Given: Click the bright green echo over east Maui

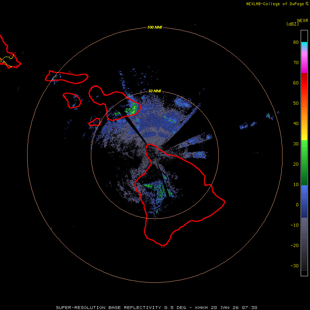Looking at the screenshot, I should [x=133, y=109].
